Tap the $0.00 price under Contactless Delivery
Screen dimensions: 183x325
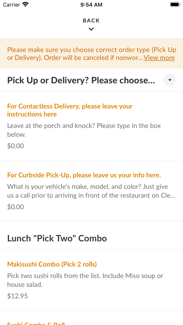[x=16, y=146]
